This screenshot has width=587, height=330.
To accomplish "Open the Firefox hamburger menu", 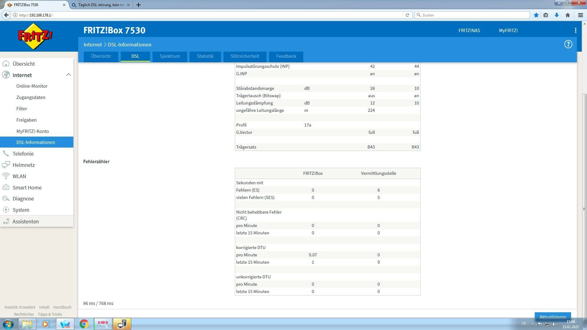I will pos(580,15).
